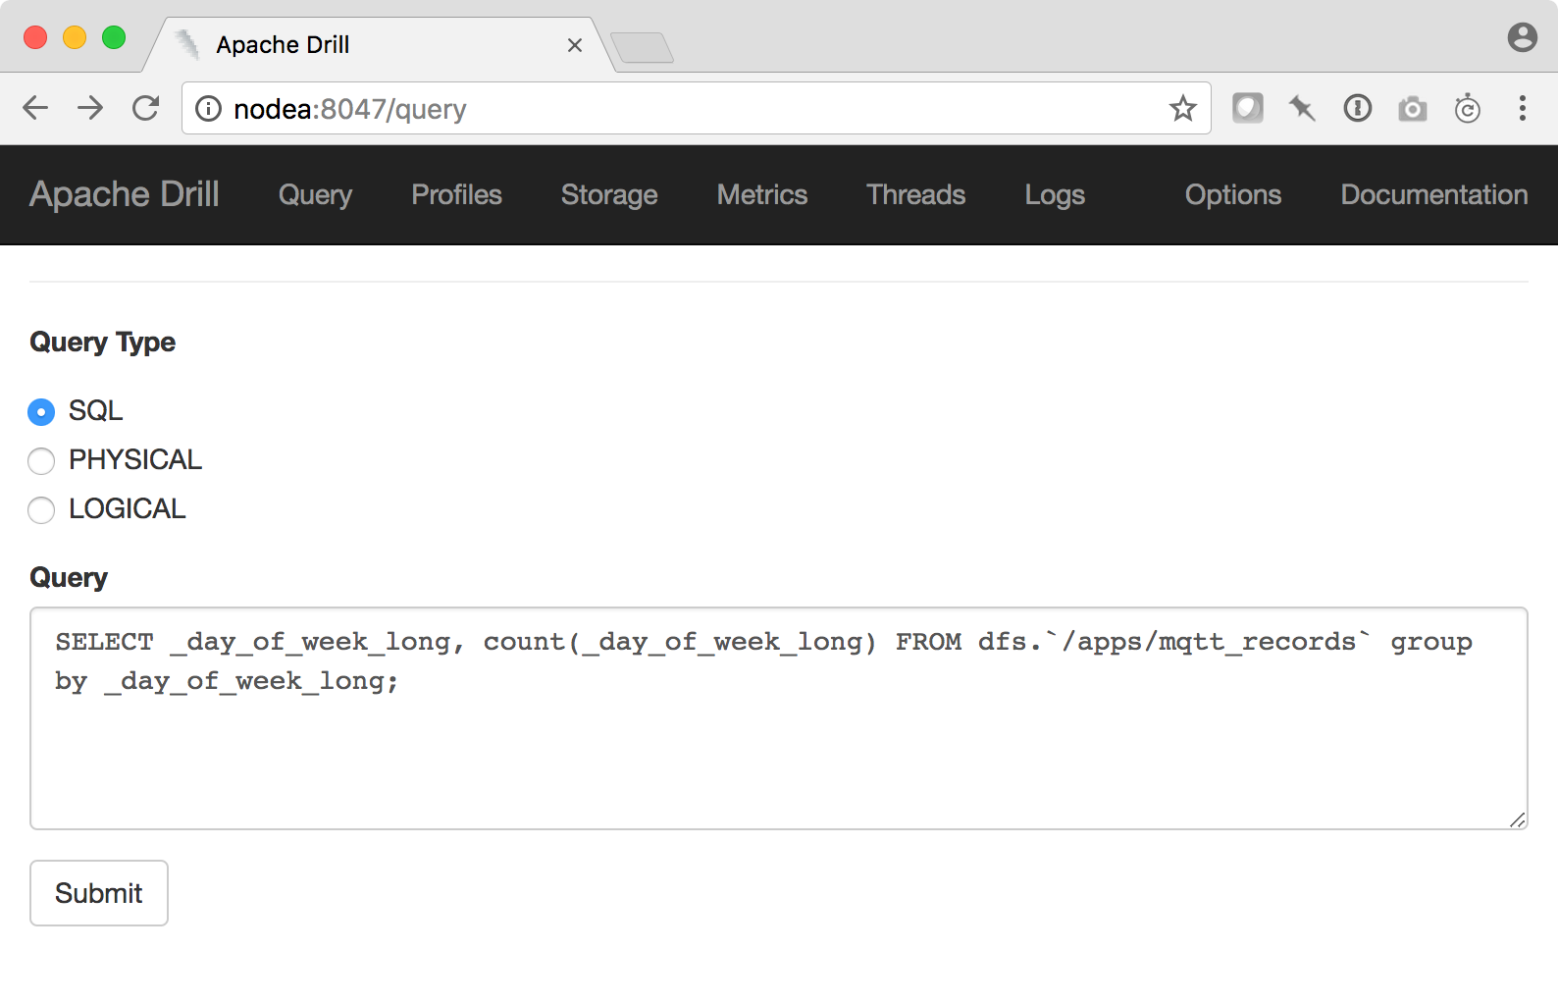This screenshot has height=1003, width=1558.
Task: Open a new browser tab
Action: coord(642,47)
